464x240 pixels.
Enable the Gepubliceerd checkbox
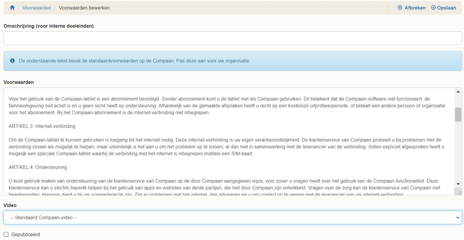click(6, 235)
